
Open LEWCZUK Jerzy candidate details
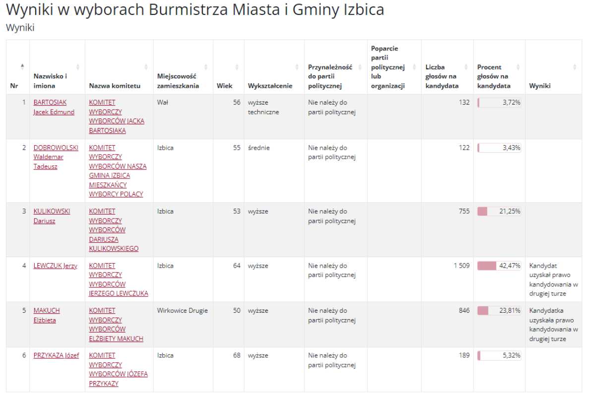[x=55, y=266]
